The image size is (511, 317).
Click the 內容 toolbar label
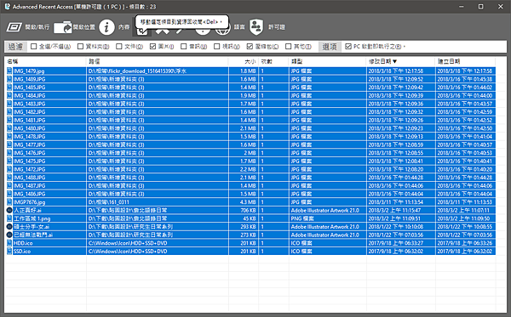[123, 27]
